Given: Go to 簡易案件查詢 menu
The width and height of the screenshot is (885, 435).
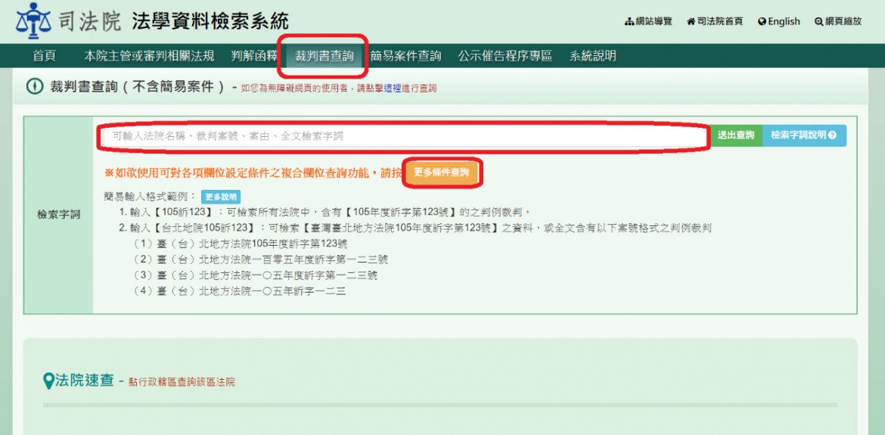Looking at the screenshot, I should [405, 56].
